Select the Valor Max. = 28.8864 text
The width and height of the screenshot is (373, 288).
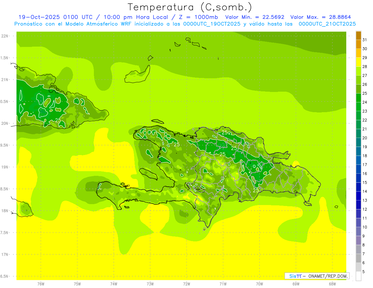[x=320, y=17]
